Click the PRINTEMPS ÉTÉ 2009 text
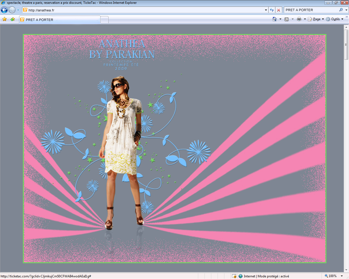The width and height of the screenshot is (349, 279). pyautogui.click(x=121, y=66)
